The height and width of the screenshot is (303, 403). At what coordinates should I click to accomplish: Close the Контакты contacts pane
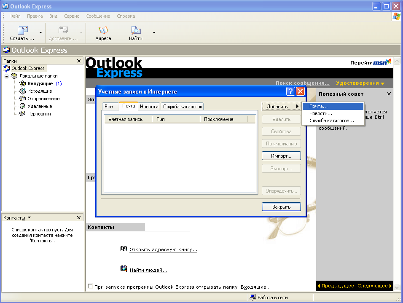pyautogui.click(x=79, y=218)
